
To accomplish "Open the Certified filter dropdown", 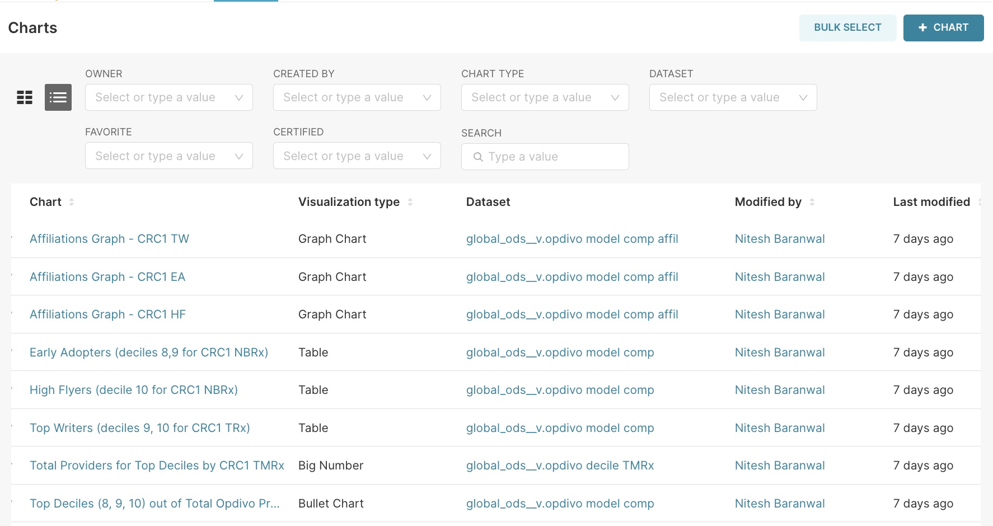I will tap(357, 156).
